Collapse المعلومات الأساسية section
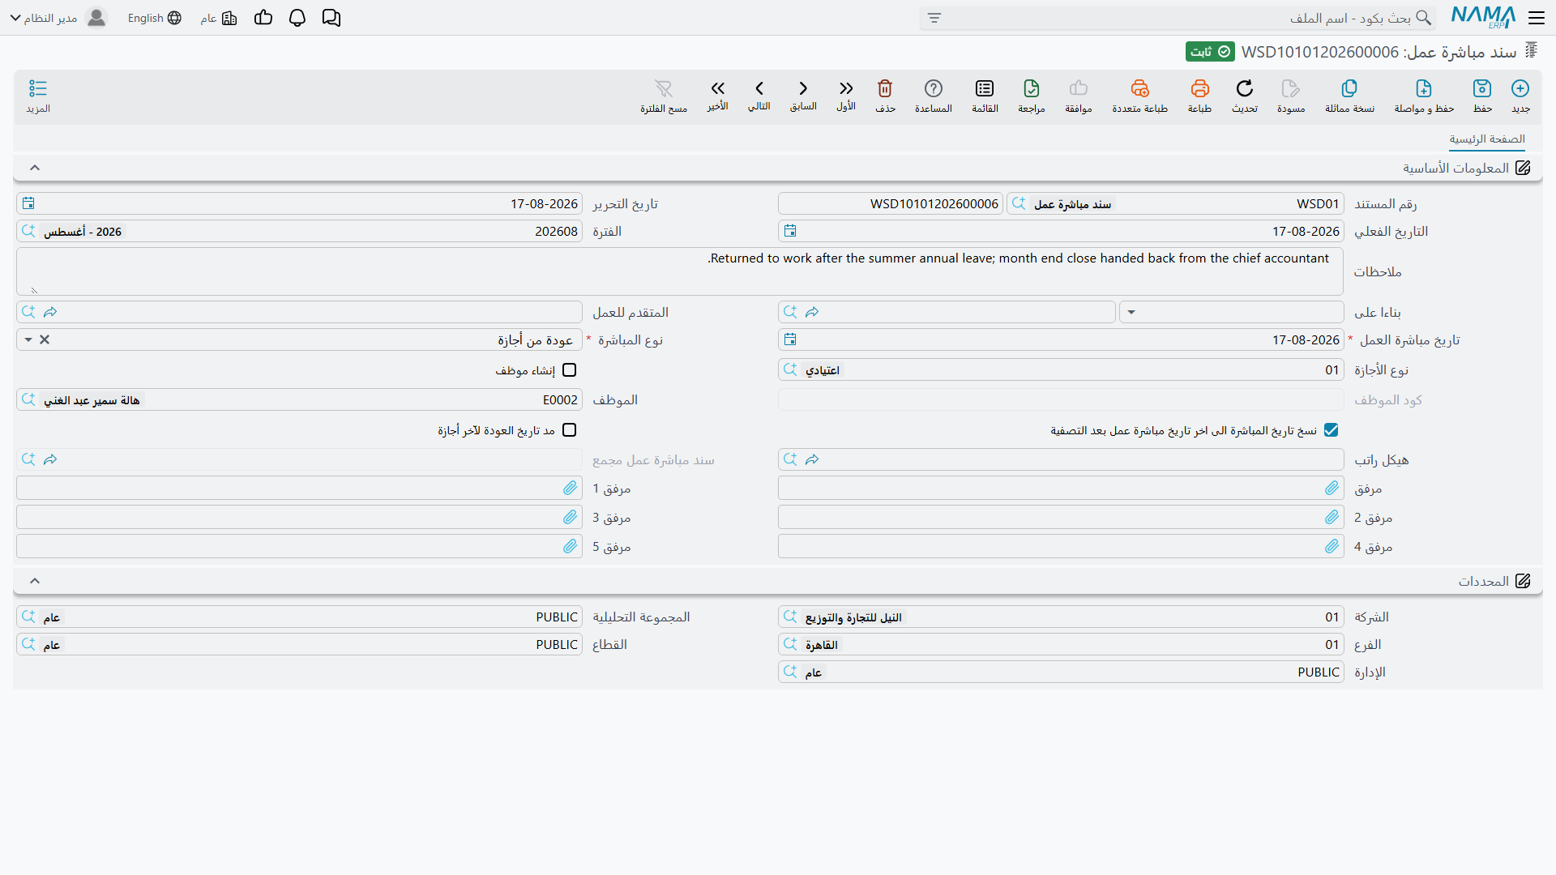This screenshot has width=1556, height=875. (35, 168)
